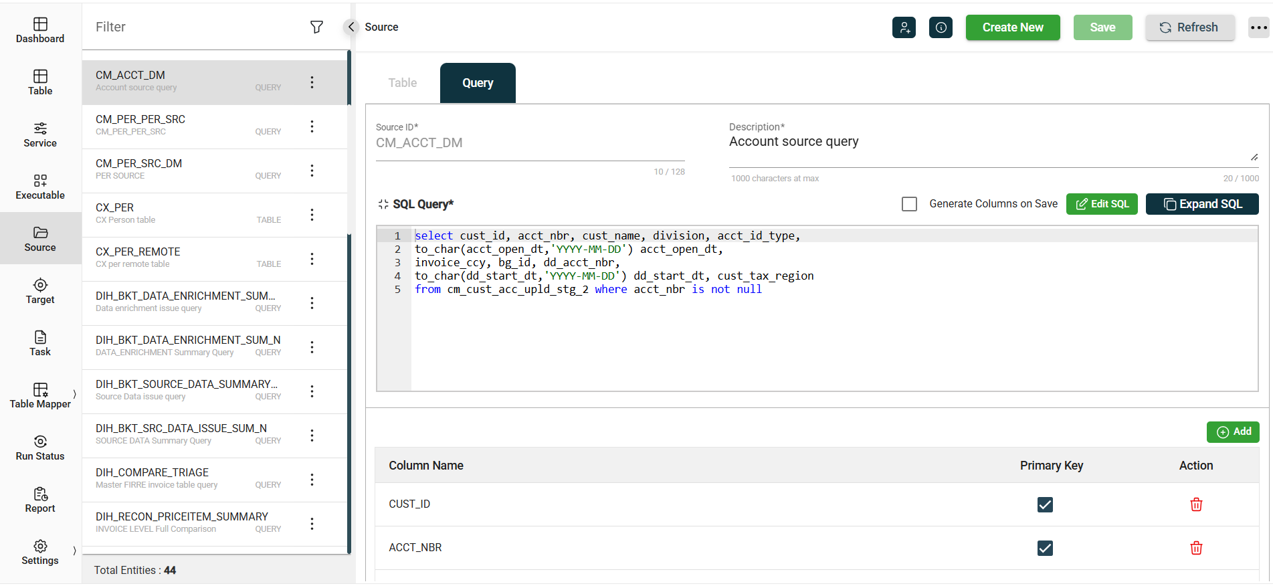Open options menu for CM_PER_PER_SRC
The height and width of the screenshot is (586, 1273).
(x=312, y=126)
